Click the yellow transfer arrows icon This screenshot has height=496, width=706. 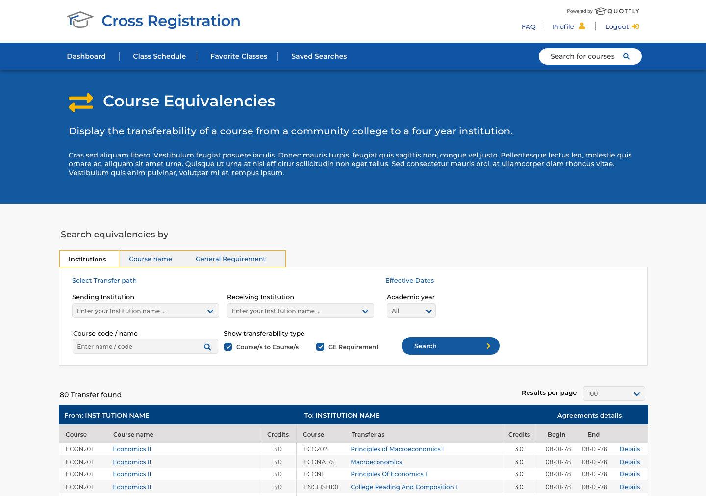pos(80,102)
